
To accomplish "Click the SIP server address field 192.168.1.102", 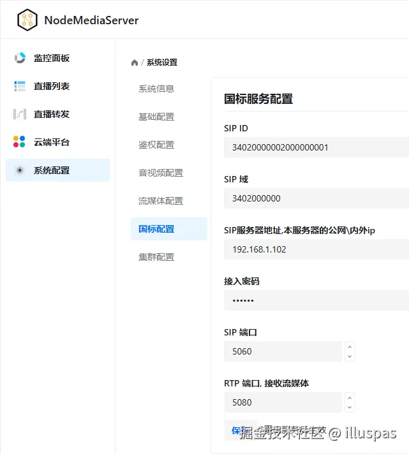I will coord(316,249).
